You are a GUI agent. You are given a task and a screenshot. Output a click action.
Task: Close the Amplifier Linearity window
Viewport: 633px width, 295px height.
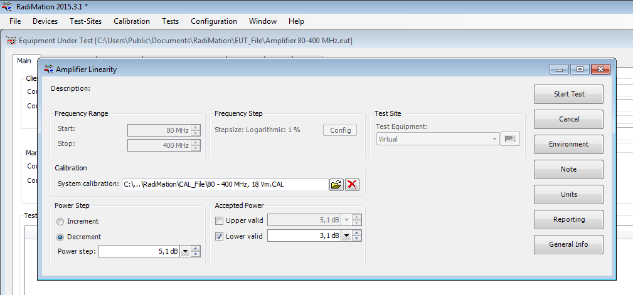pos(601,70)
